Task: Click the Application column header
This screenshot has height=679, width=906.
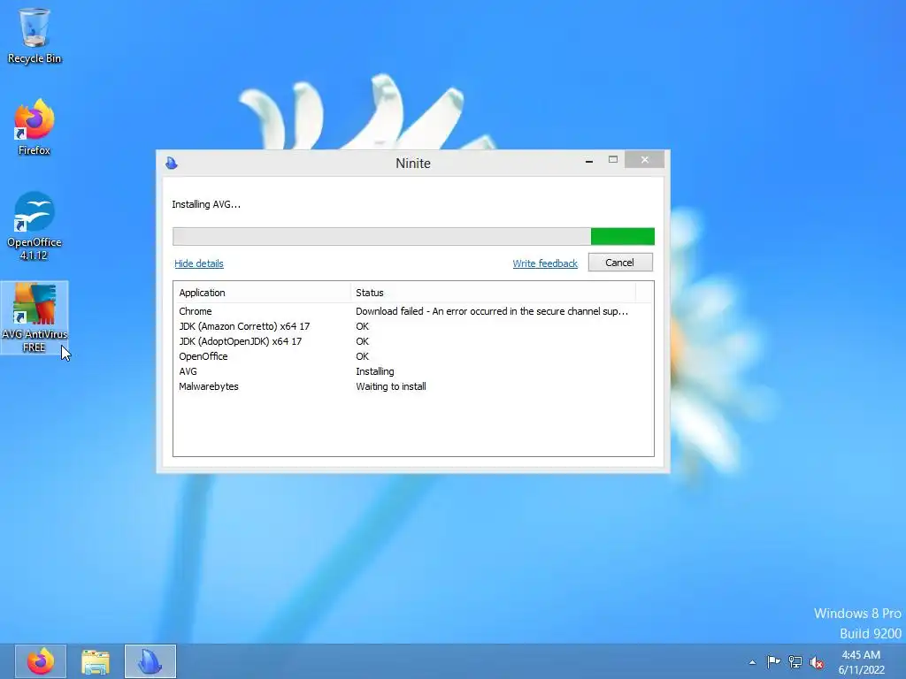Action: [x=262, y=292]
